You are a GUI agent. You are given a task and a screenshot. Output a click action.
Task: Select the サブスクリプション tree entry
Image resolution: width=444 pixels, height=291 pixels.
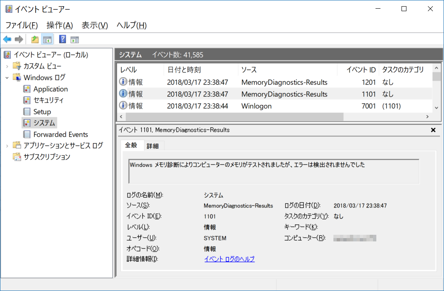47,157
